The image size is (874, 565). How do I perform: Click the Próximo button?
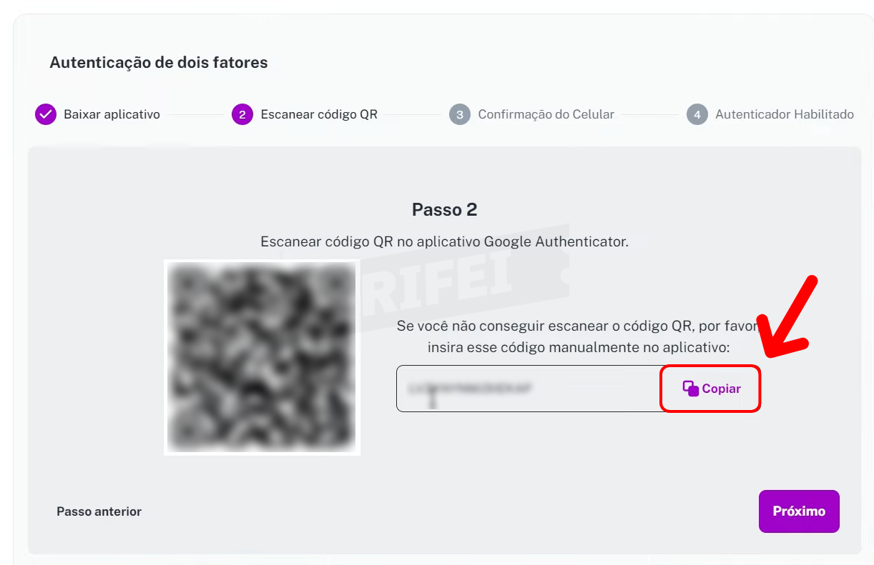click(x=799, y=511)
